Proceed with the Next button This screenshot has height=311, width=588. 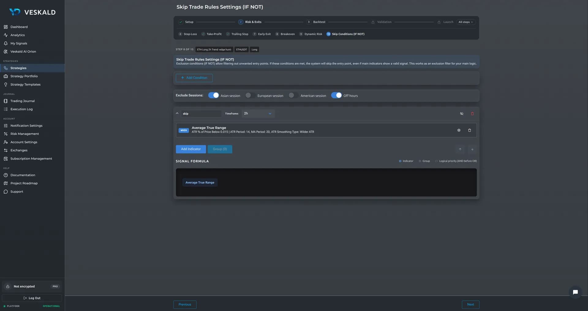(470, 305)
